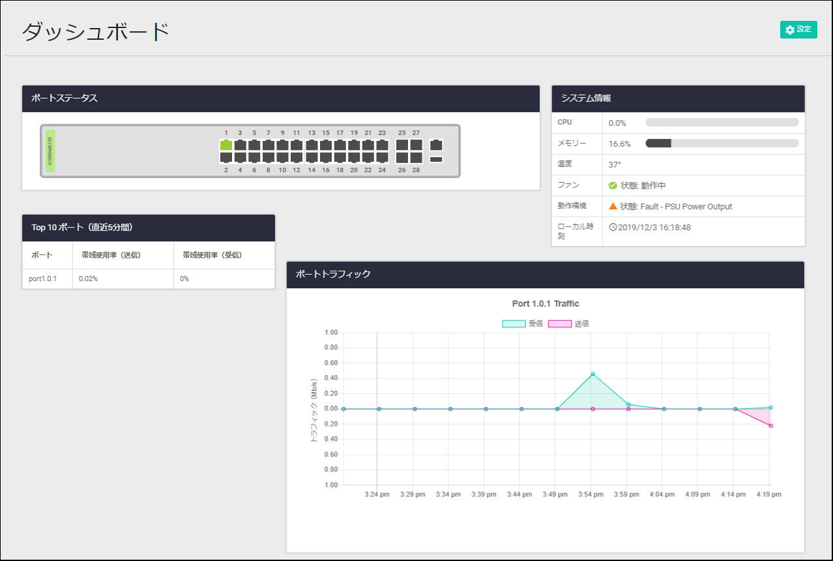
Task: Click the CPU usage progress bar
Action: tap(722, 123)
